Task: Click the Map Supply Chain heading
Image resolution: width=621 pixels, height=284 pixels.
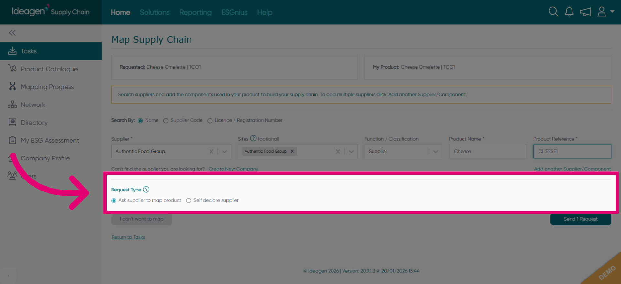Action: (151, 40)
